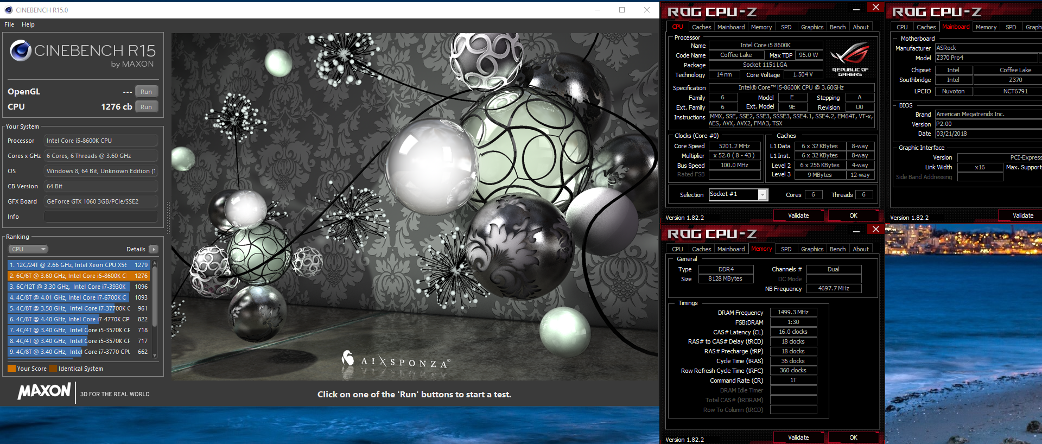This screenshot has width=1042, height=444.
Task: Click the BIOS date 03/21/2018 field
Action: pos(988,134)
